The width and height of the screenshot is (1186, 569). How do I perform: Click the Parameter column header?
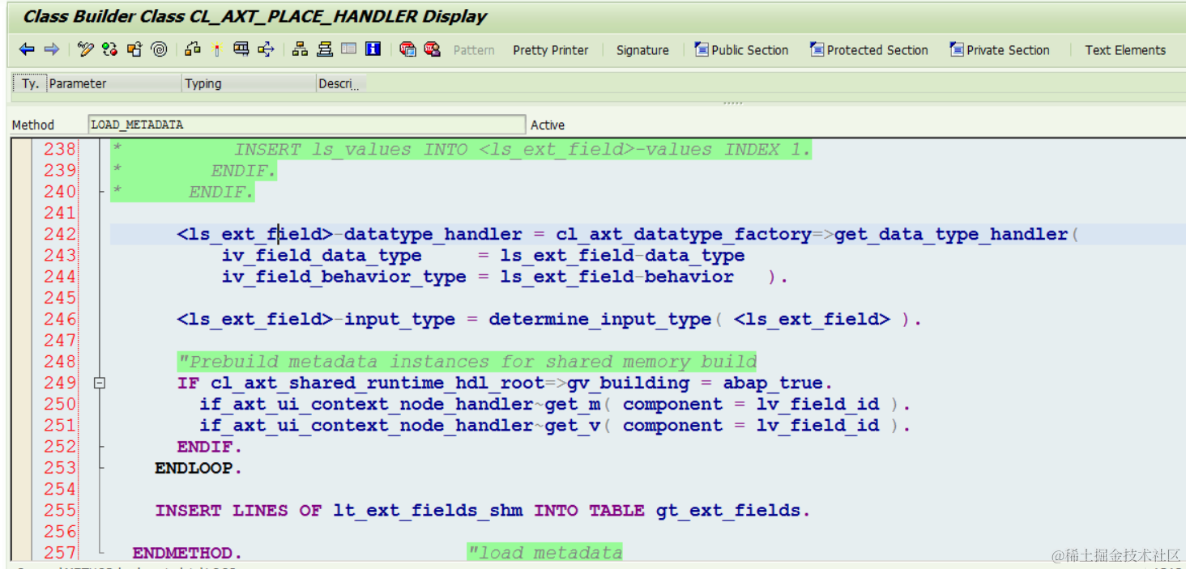pos(113,83)
